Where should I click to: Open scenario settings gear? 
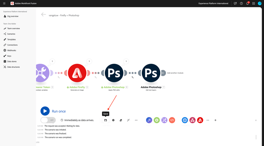pyautogui.click(x=113, y=120)
